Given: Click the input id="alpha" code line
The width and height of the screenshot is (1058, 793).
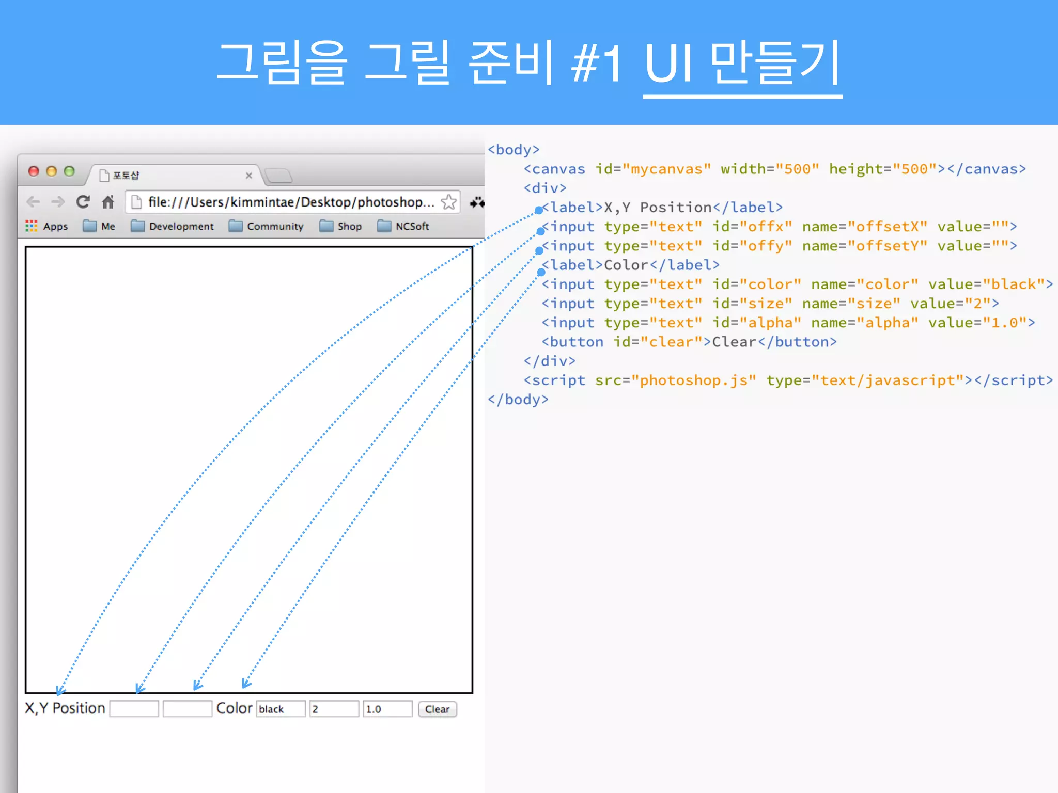Looking at the screenshot, I should (x=788, y=323).
